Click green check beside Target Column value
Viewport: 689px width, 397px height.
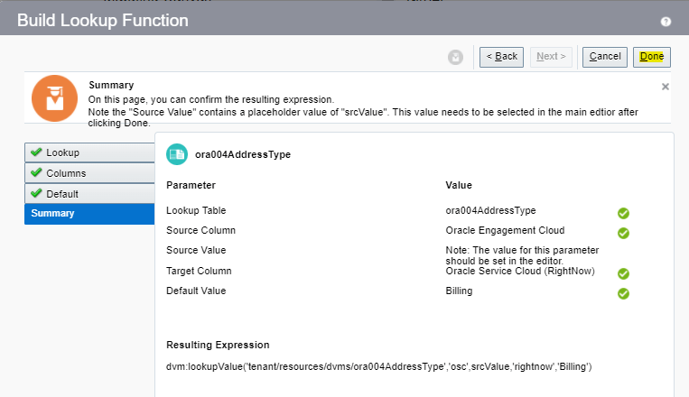pos(623,273)
